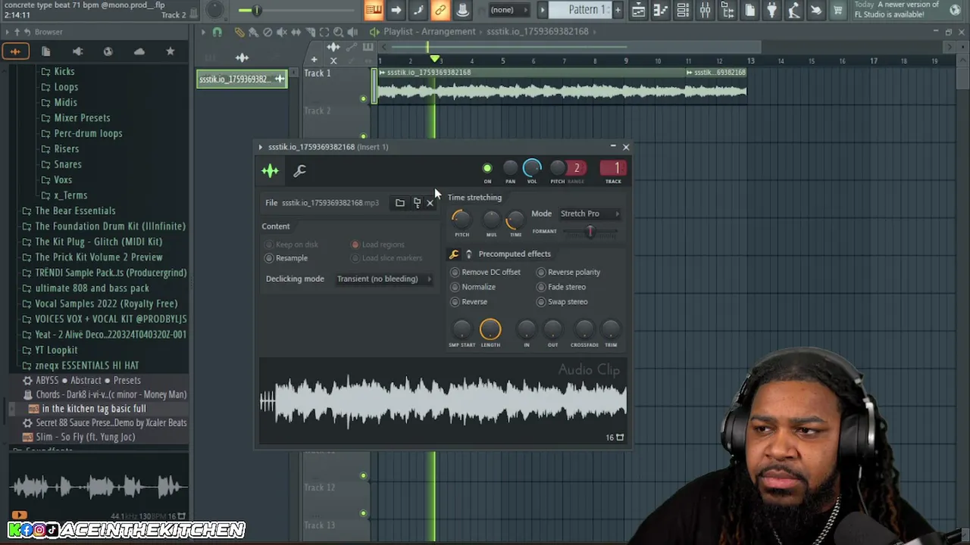
Task: Open browser favorites star icon
Action: click(170, 51)
